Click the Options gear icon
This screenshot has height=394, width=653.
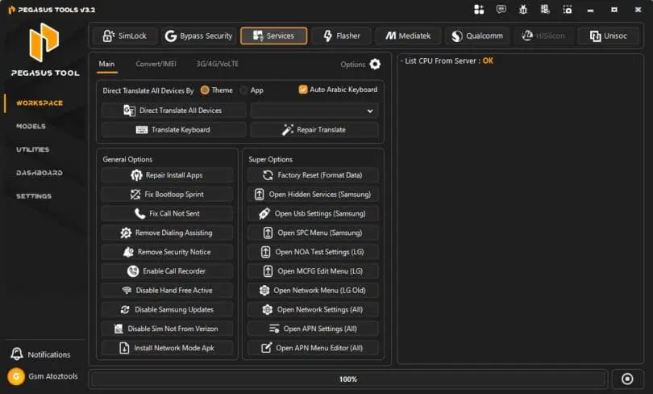click(375, 65)
